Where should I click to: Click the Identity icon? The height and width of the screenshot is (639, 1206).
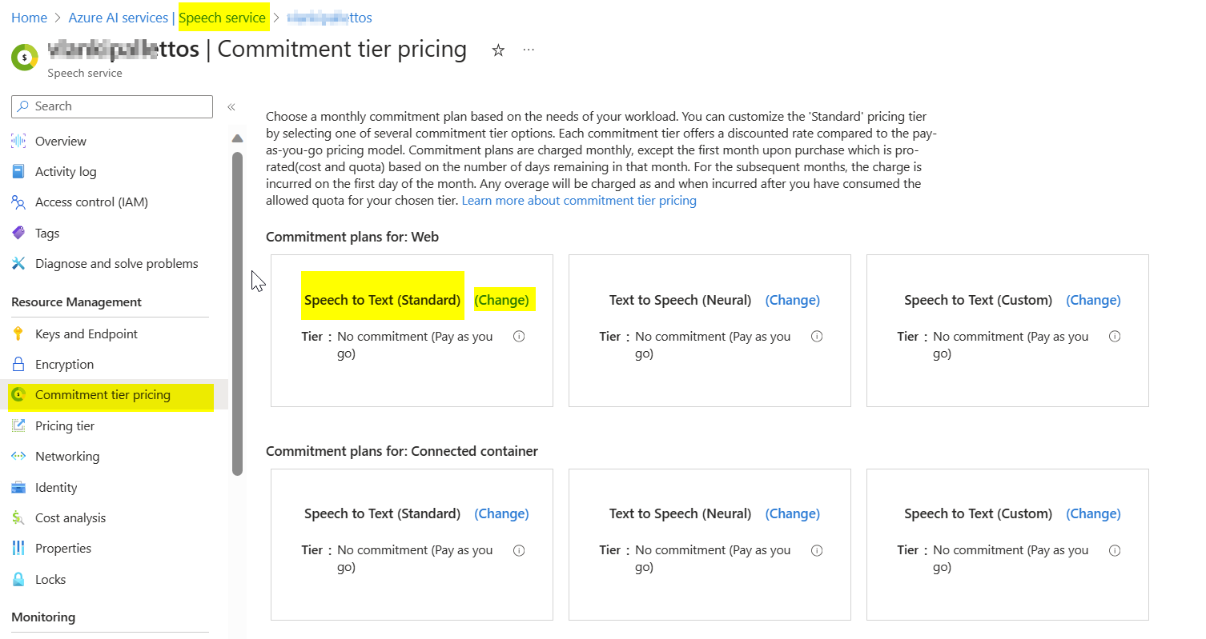[18, 487]
